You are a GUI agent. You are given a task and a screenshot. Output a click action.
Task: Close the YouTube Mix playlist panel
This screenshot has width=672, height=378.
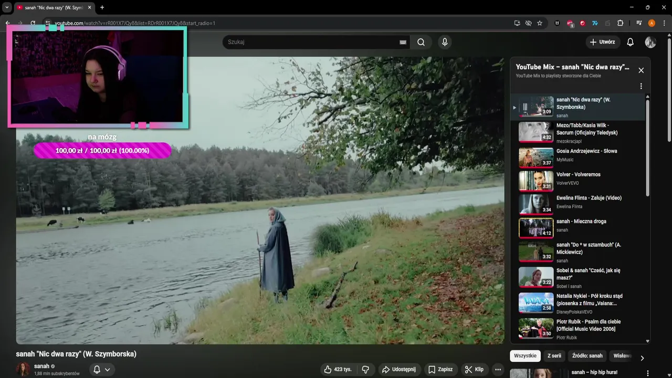click(641, 70)
